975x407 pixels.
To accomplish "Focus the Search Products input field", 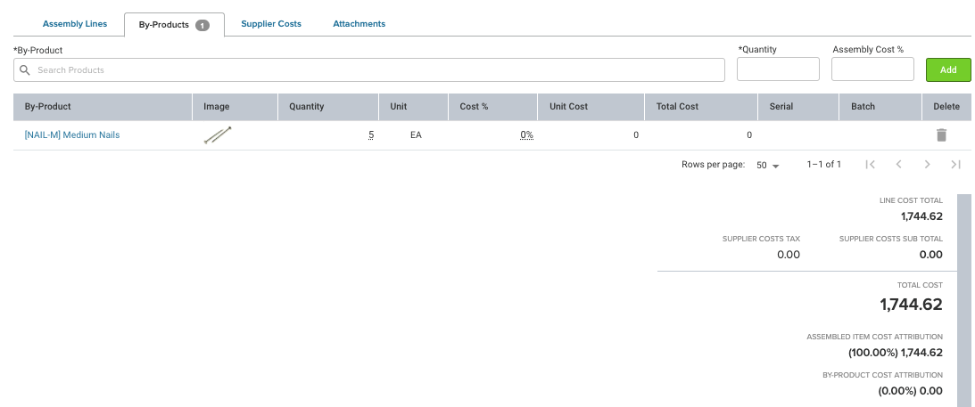I will pos(369,69).
